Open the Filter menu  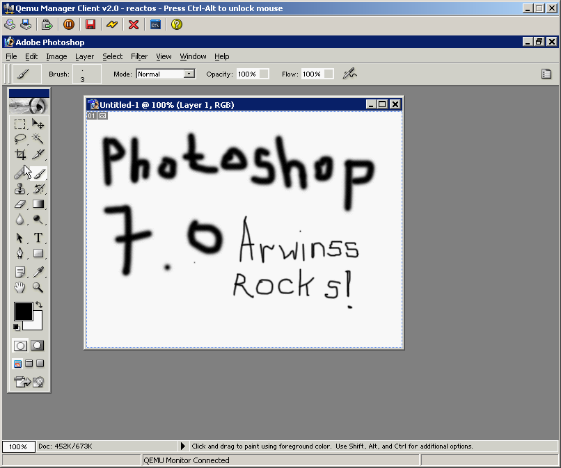(139, 56)
